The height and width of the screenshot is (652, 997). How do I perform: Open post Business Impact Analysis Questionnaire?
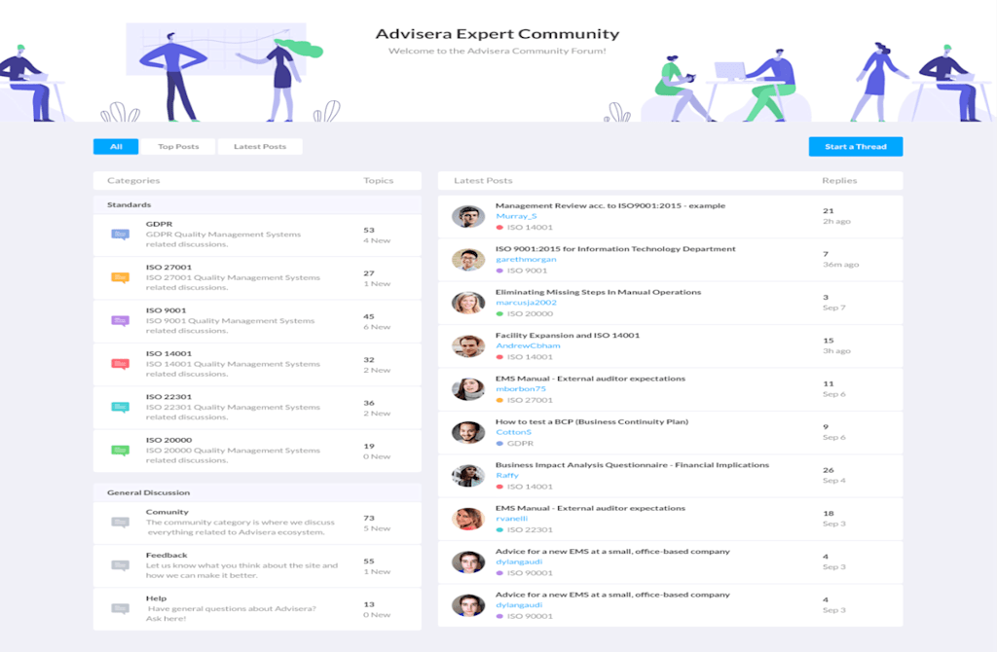point(632,465)
